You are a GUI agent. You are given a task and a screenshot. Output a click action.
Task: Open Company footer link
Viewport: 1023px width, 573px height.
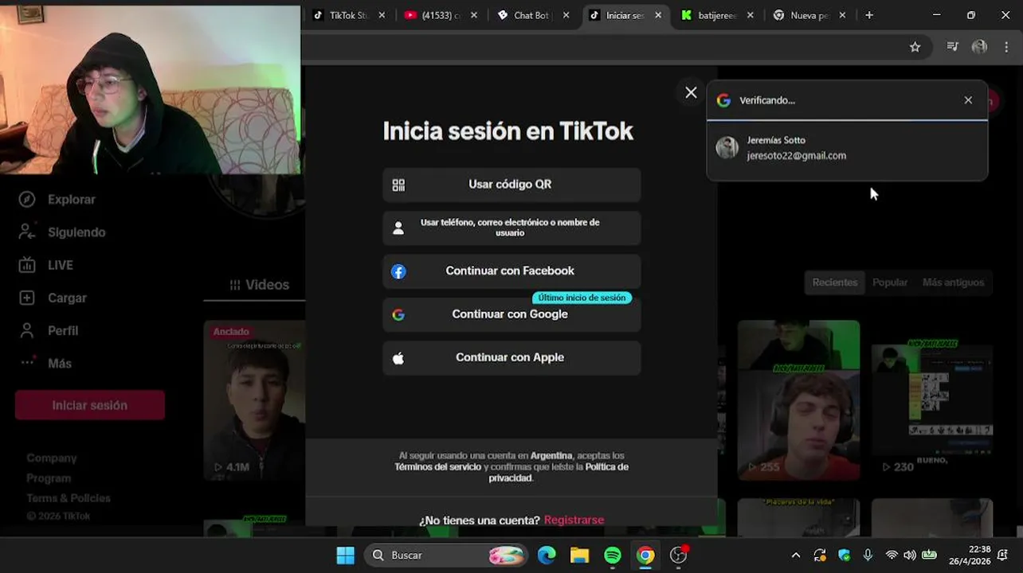[x=52, y=458]
